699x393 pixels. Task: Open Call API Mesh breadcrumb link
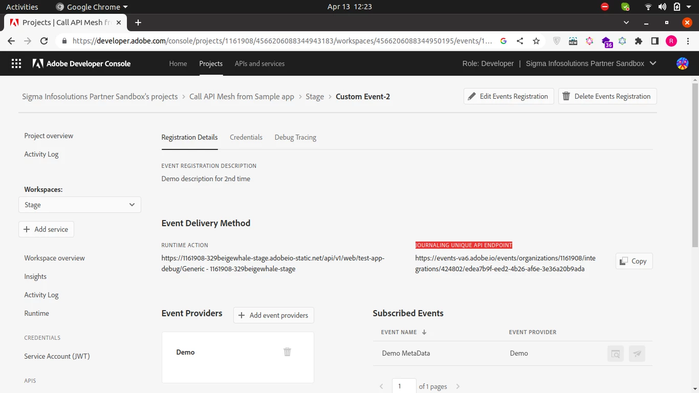242,96
